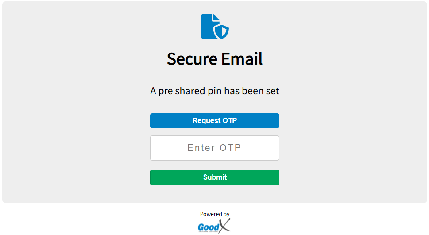429x235 pixels.
Task: Click the secure document file icon
Action: (209, 27)
